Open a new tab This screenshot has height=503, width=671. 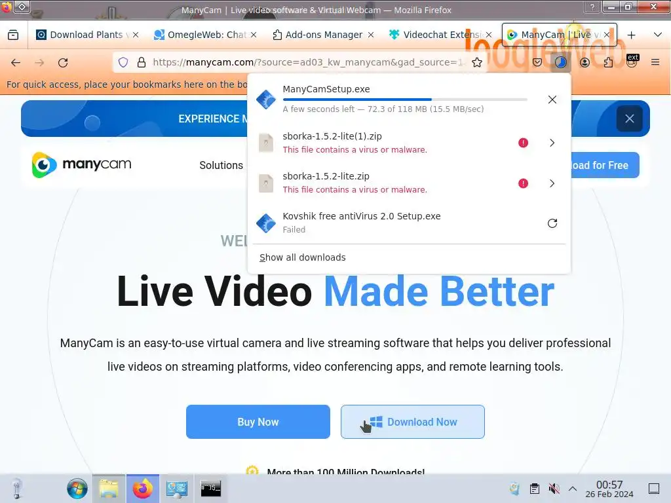pos(631,35)
